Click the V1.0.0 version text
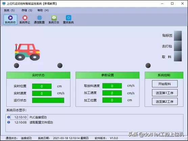This screenshot has height=141, width=188. (x=114, y=138)
